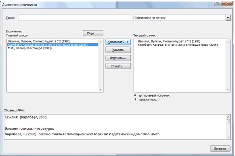Select Василий, Пупкин in current list

[169, 41]
